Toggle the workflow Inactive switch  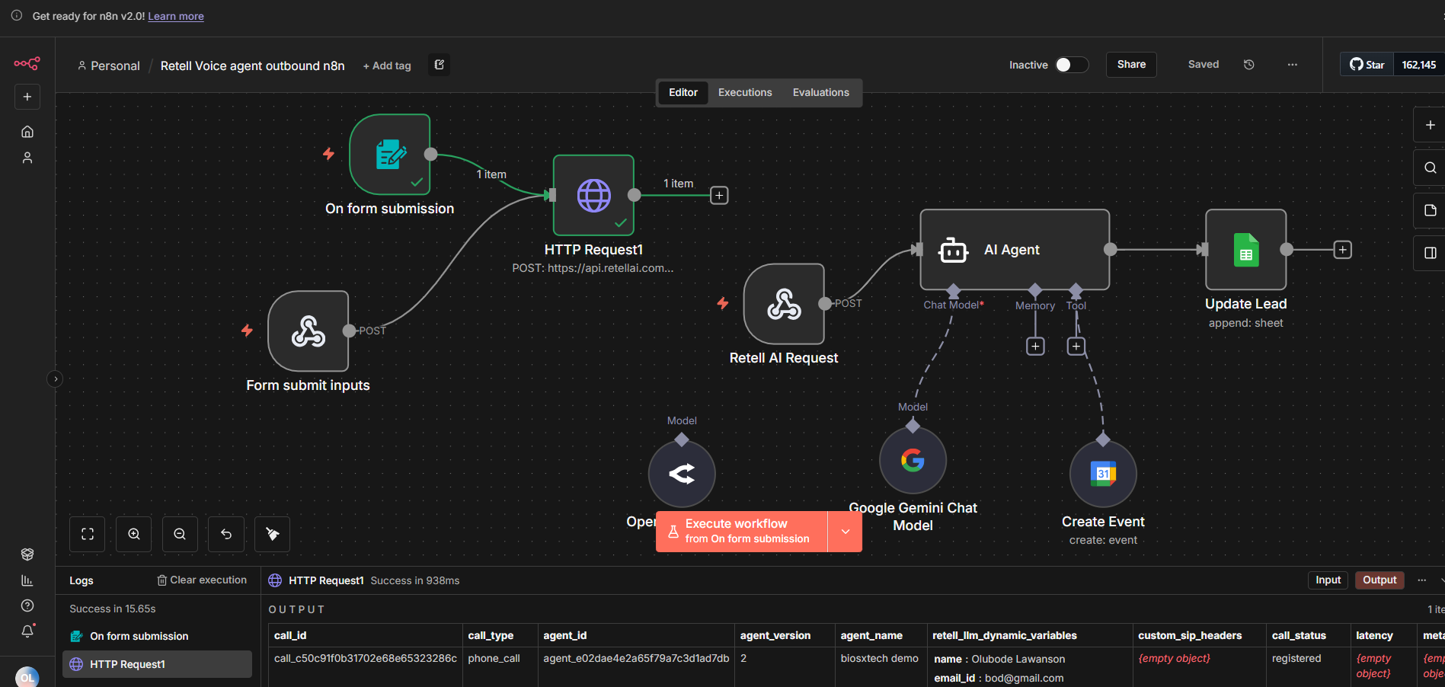point(1071,65)
